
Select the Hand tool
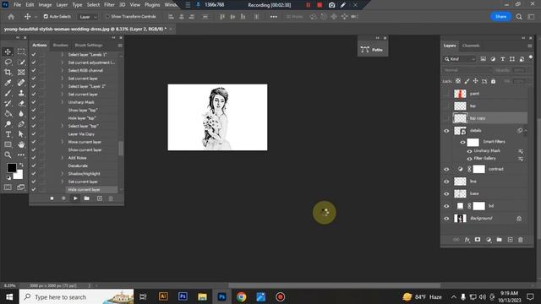click(x=21, y=144)
